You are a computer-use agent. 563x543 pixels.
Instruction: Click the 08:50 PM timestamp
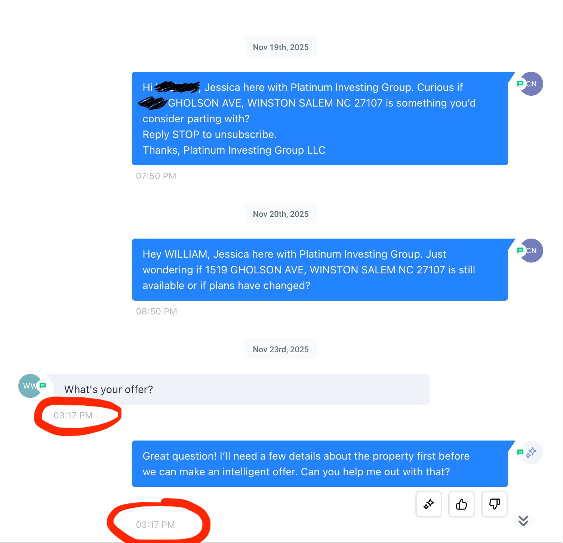[156, 312]
